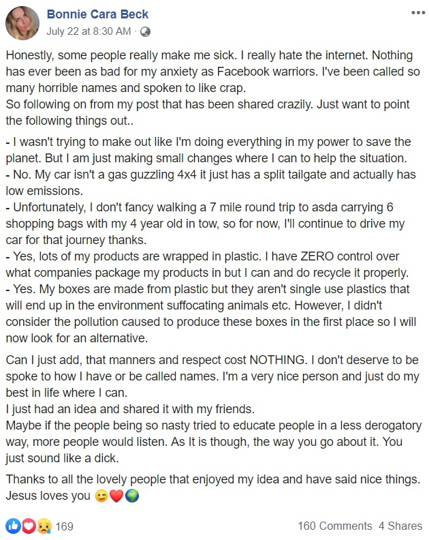This screenshot has width=429, height=540.
Task: Click the Earth globe emoji ending the post
Action: point(132,496)
